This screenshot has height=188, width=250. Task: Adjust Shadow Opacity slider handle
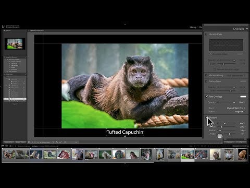pyautogui.click(x=224, y=123)
